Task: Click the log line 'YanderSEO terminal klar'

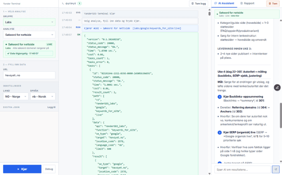Action: tap(140, 14)
